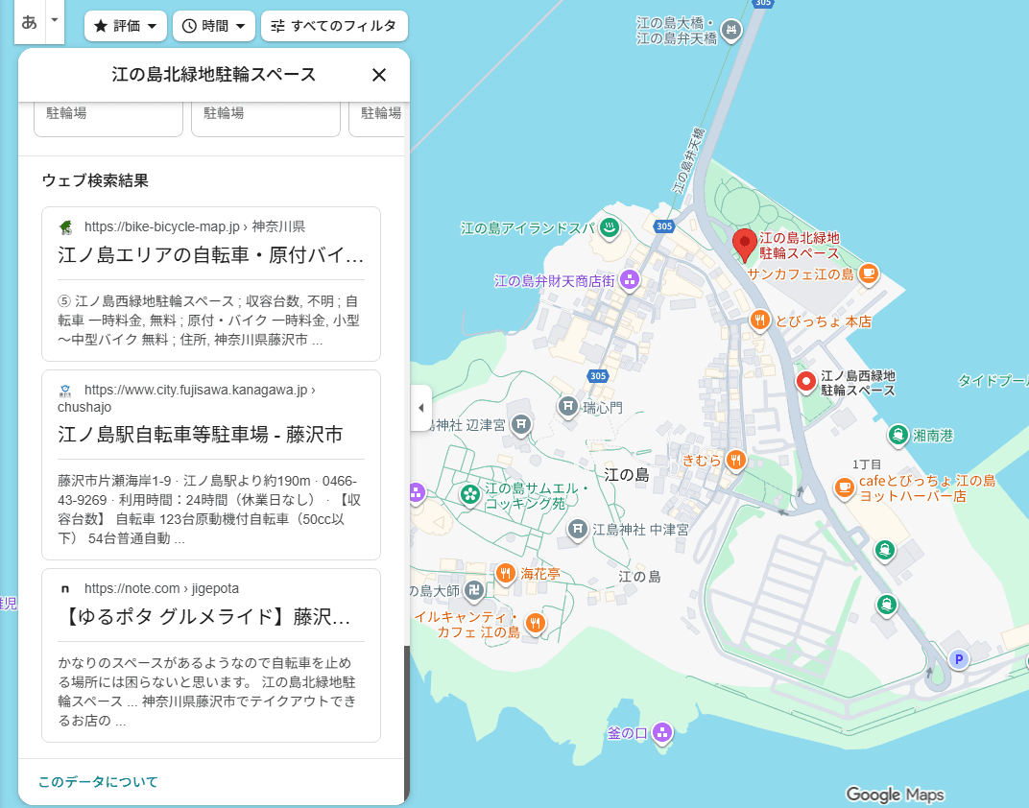This screenshot has height=808, width=1029.
Task: Open the 評価 rating filter dropdown
Action: point(126,26)
